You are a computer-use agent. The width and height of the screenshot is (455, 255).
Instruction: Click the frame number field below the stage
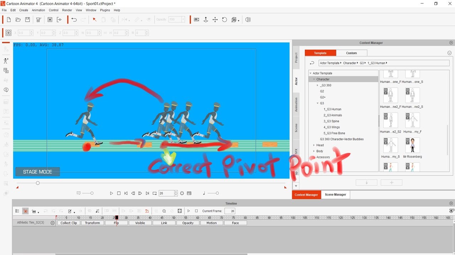tap(166, 193)
